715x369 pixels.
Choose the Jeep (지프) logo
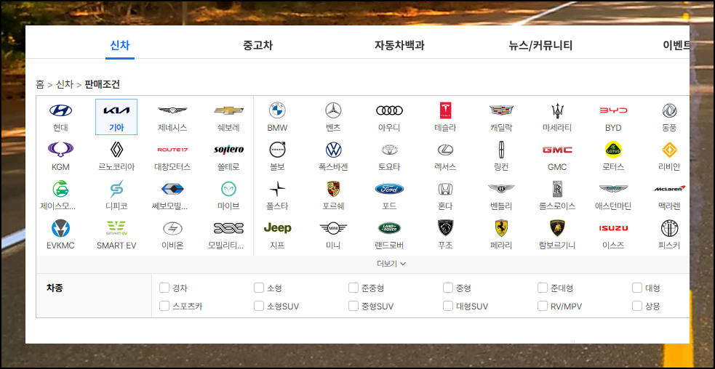pyautogui.click(x=277, y=228)
